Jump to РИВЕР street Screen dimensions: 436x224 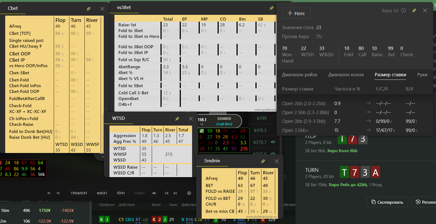pos(140,193)
